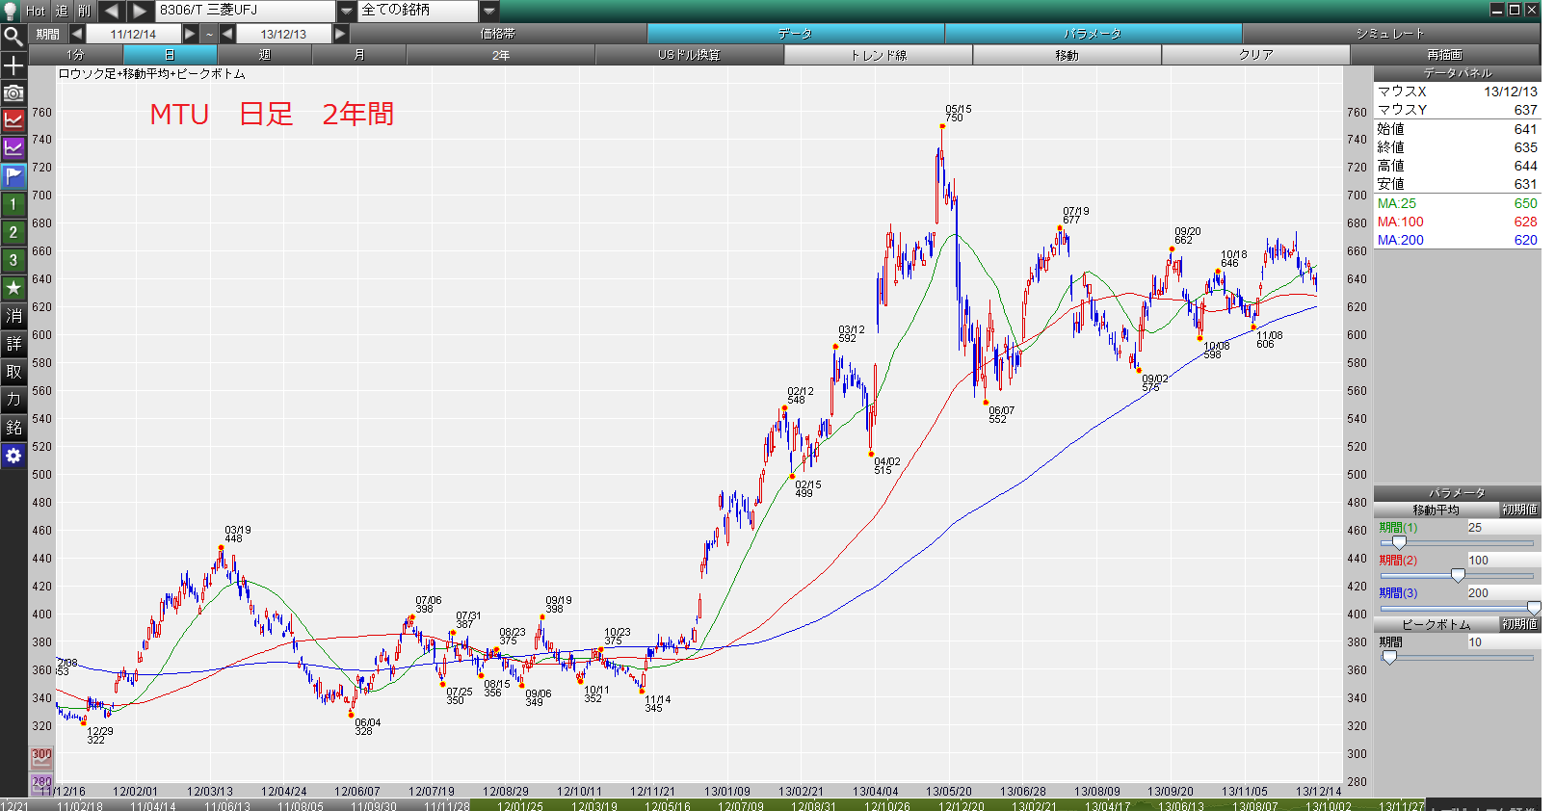
Task: Switch to 週 weekly timeframe
Action: pos(265,55)
